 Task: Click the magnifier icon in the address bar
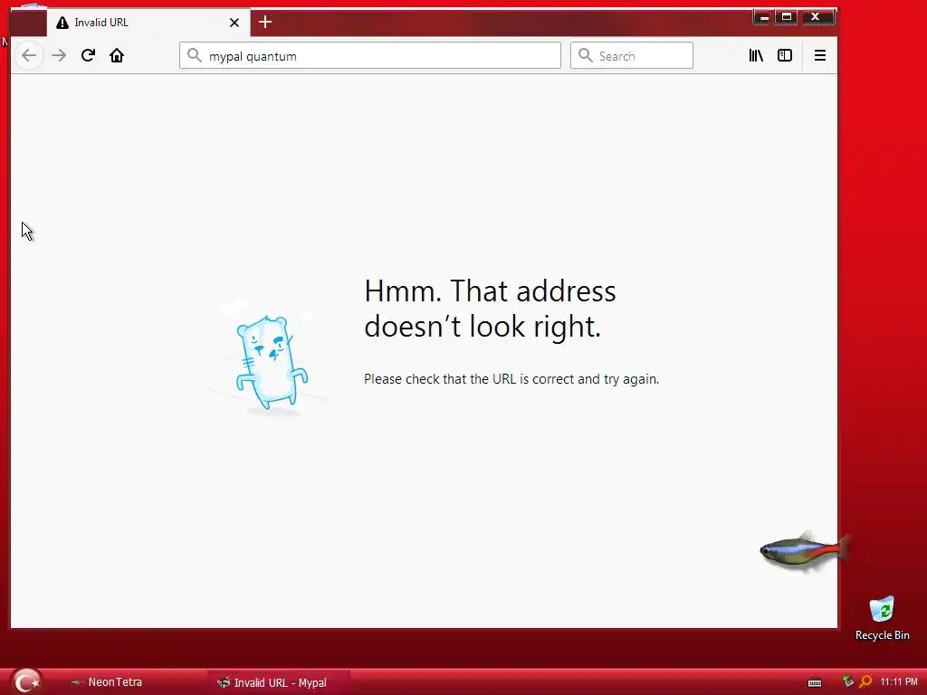(x=194, y=55)
